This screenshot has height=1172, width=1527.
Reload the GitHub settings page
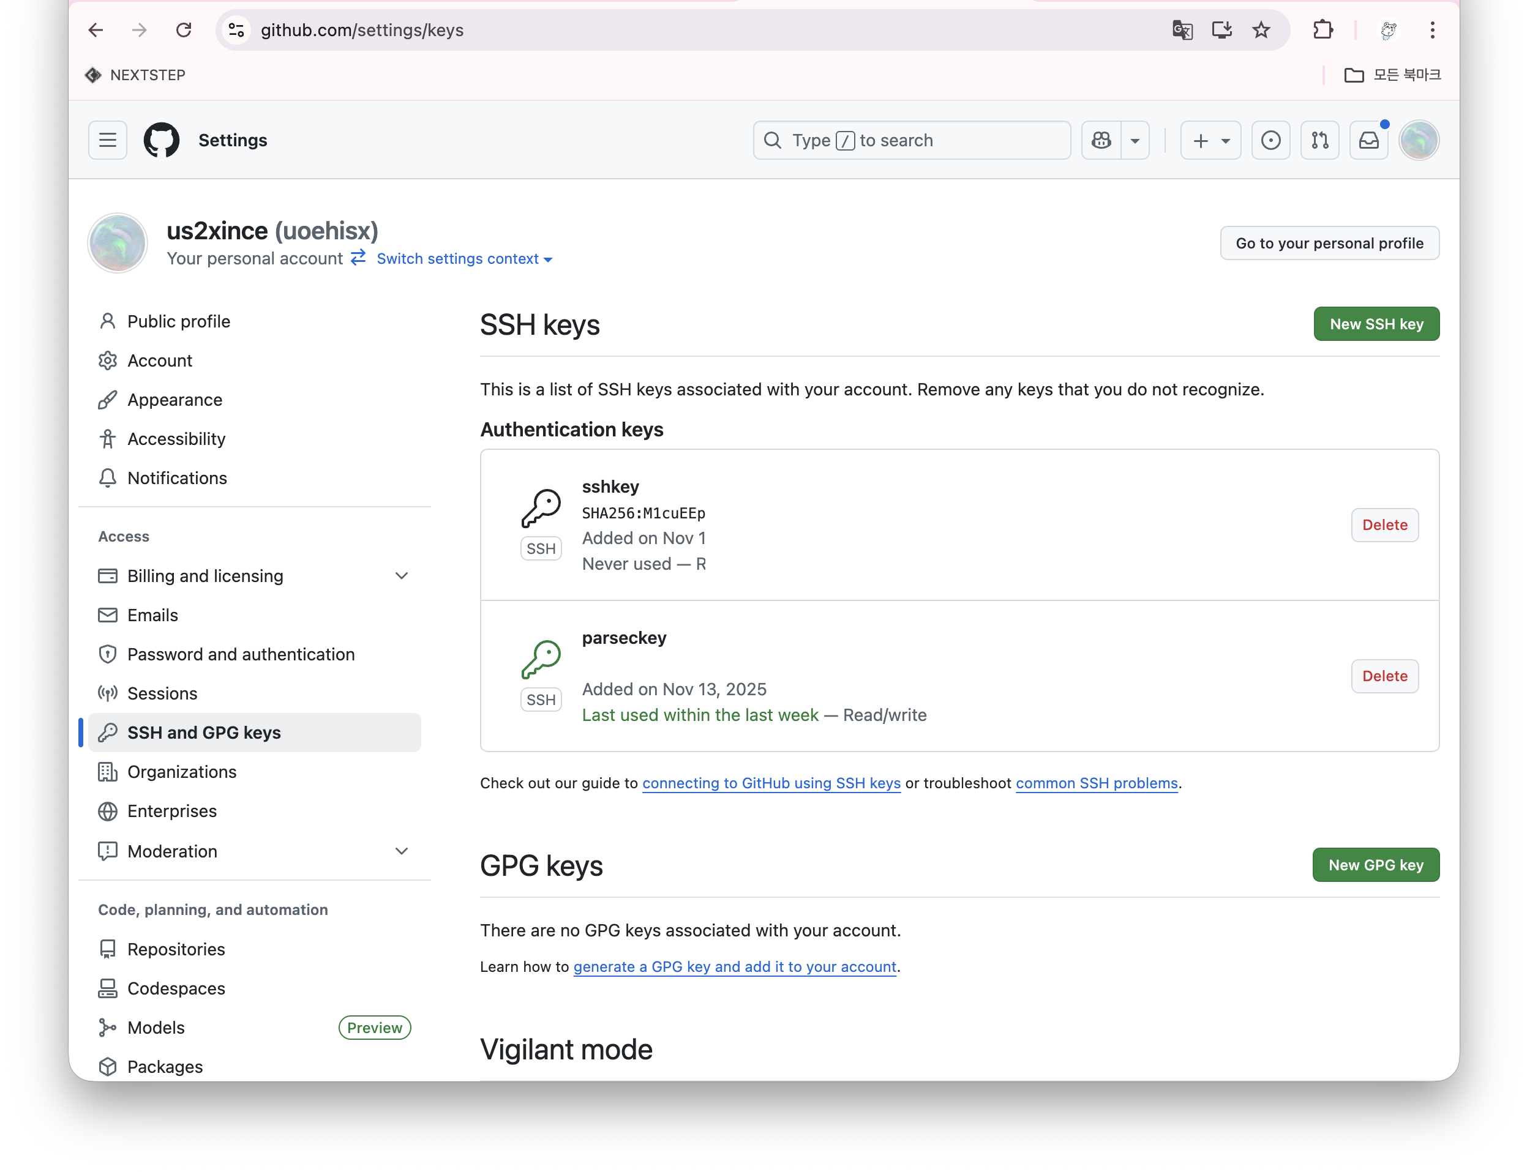184,30
